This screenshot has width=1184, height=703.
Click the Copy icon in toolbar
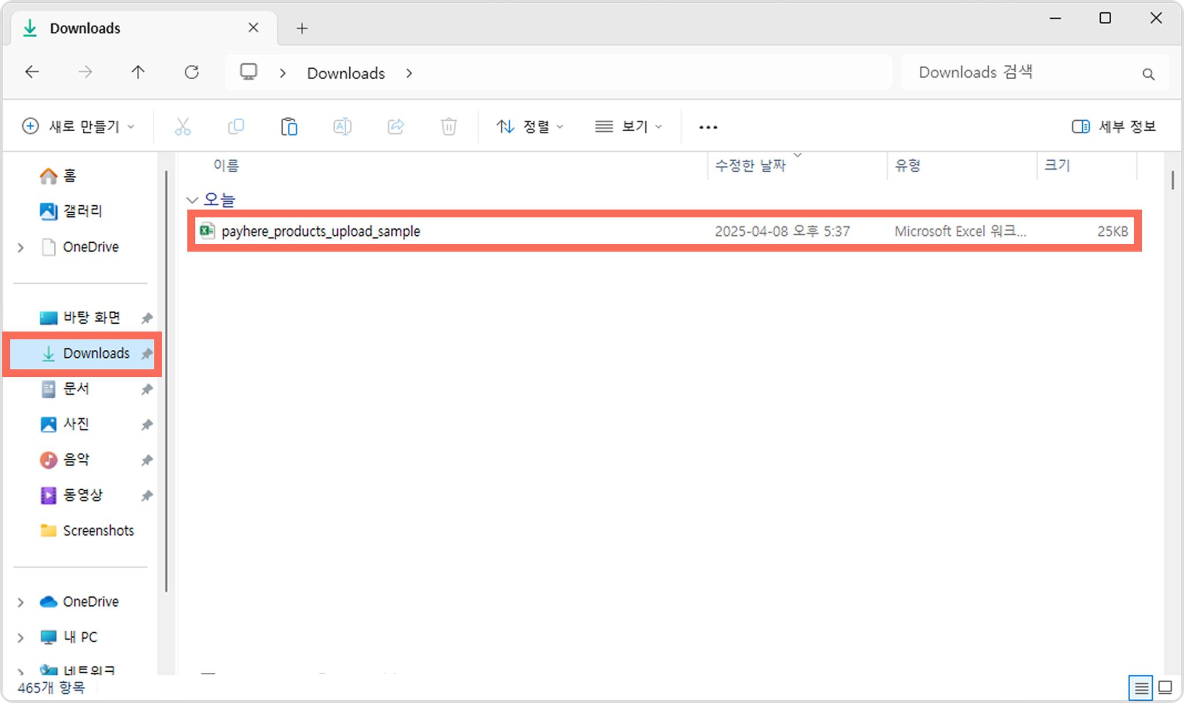pos(236,127)
